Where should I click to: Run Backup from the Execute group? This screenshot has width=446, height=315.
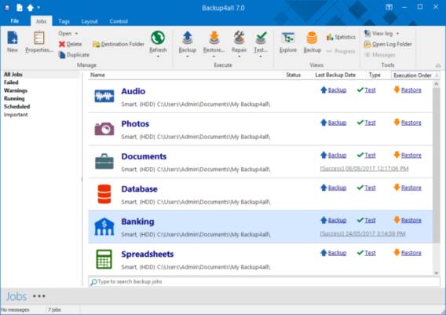tap(188, 42)
